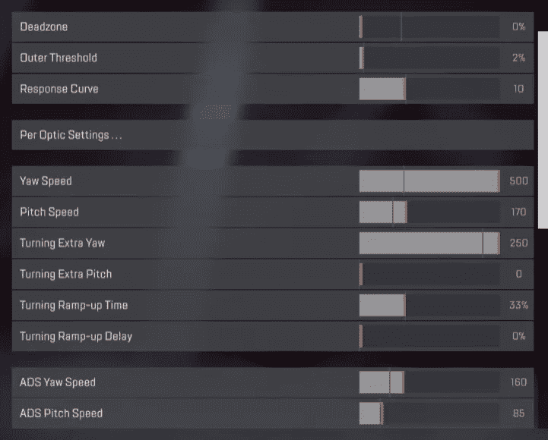Viewport: 548px width, 440px height.
Task: Select the Turning Ramp-up Time 33% value
Action: [518, 305]
